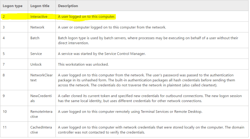Viewport: 250px width, 139px height.
Task: Click the 'Logon type' column header
Action: [x=13, y=6]
